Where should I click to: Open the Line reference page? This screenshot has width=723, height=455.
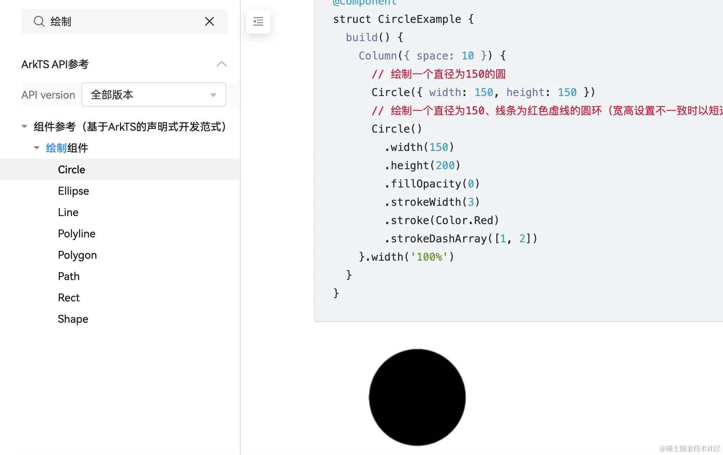pos(68,212)
